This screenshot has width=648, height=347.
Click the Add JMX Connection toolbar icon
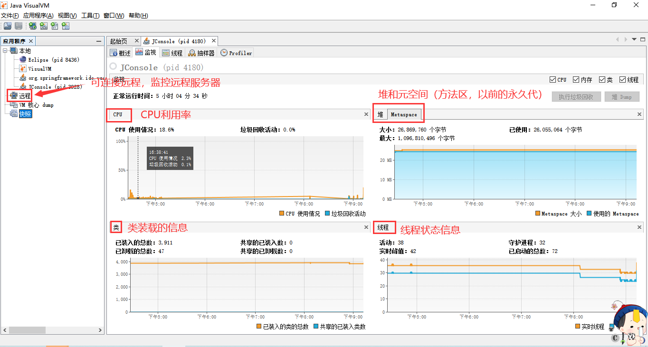(x=44, y=26)
